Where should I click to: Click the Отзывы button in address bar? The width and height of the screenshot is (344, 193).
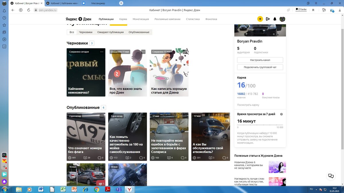click(x=301, y=9)
